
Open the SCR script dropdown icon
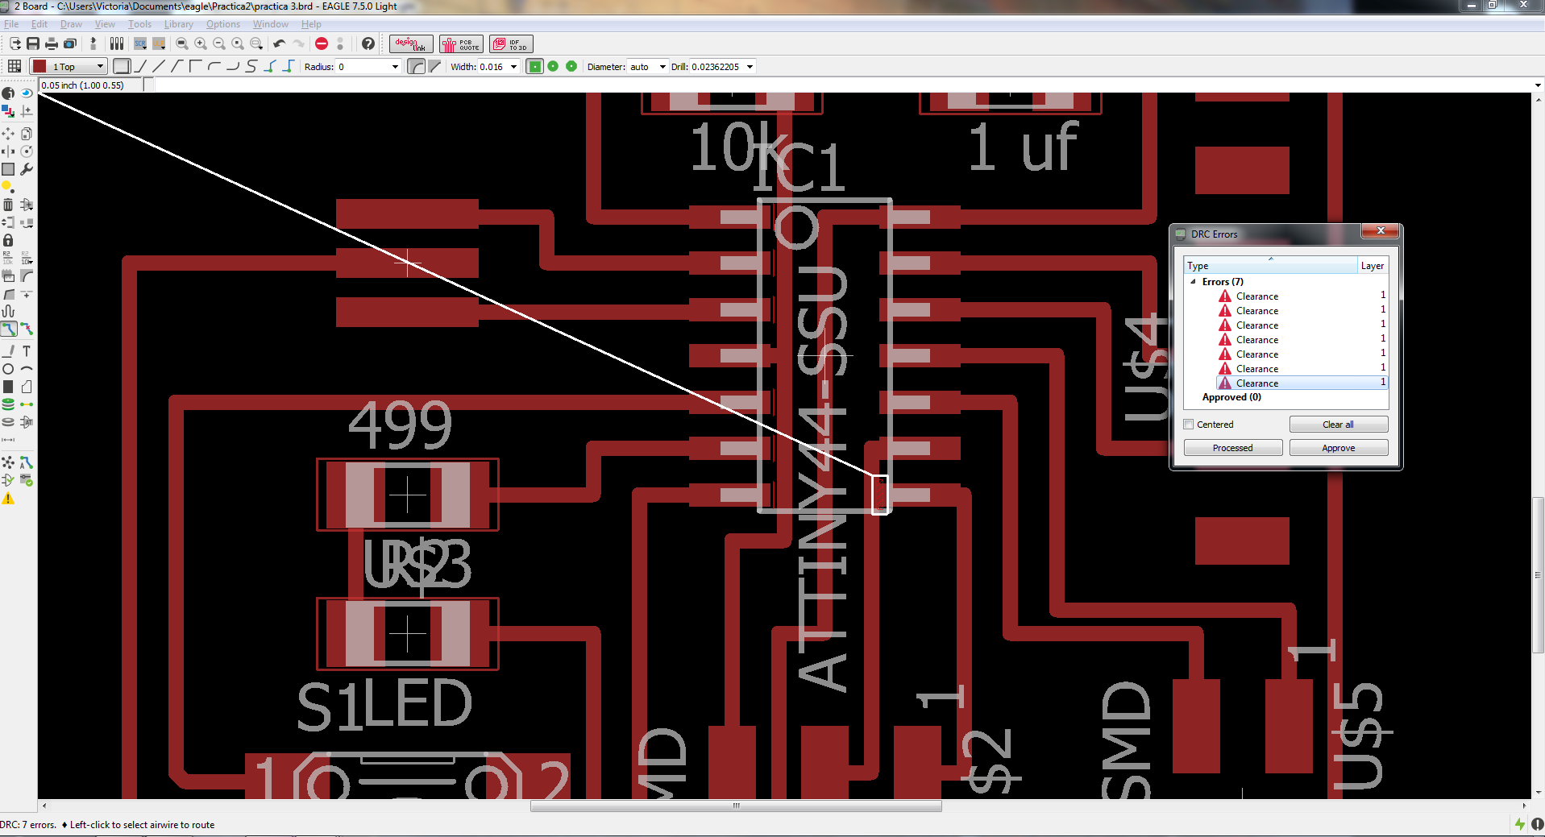(140, 44)
